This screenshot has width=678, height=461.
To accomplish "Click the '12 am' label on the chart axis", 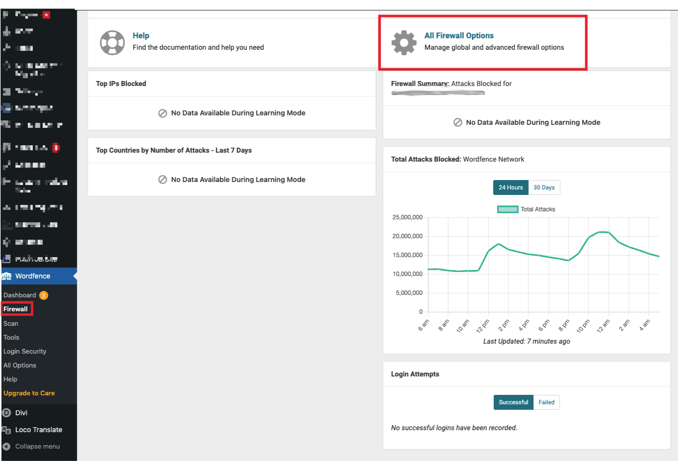I will [603, 326].
